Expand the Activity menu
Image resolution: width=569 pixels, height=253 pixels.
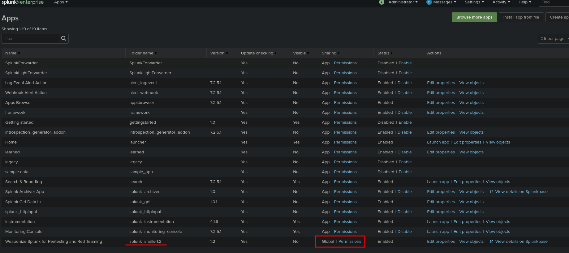(501, 2)
